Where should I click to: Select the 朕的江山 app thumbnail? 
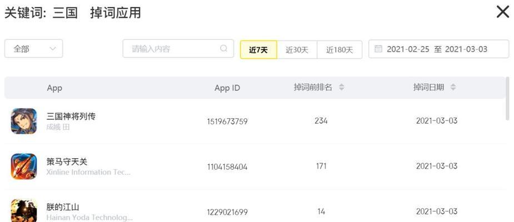[x=23, y=210]
